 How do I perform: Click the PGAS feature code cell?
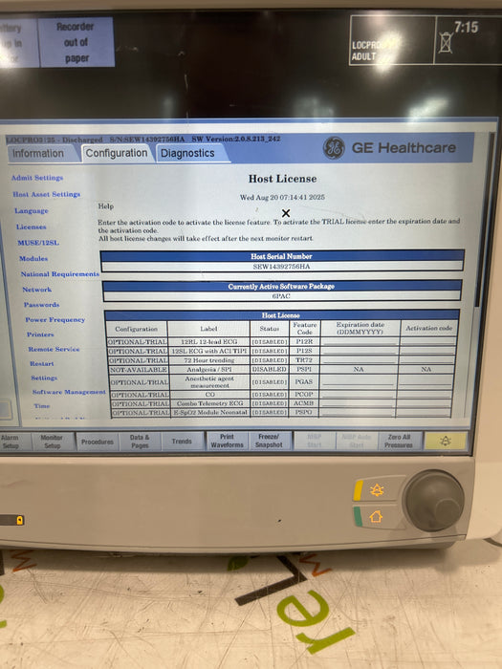click(x=304, y=381)
